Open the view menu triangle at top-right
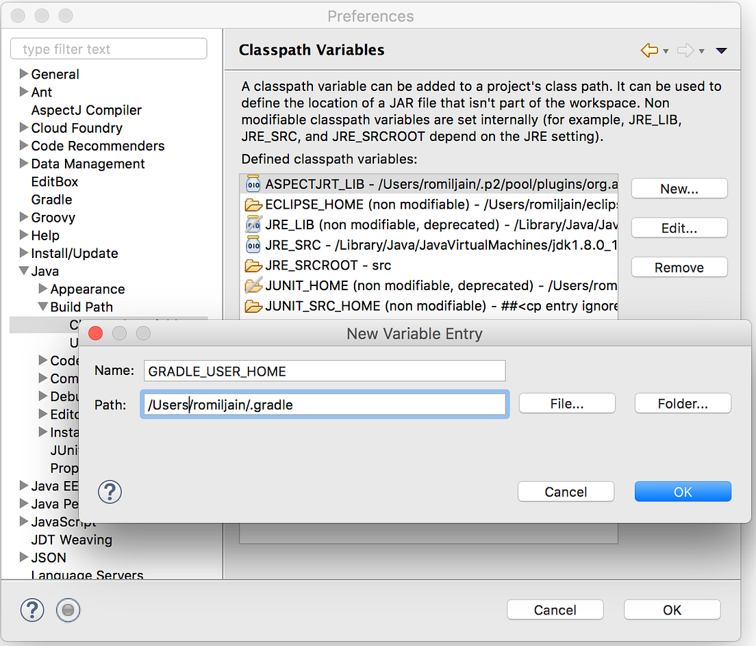The width and height of the screenshot is (756, 646). coord(721,51)
